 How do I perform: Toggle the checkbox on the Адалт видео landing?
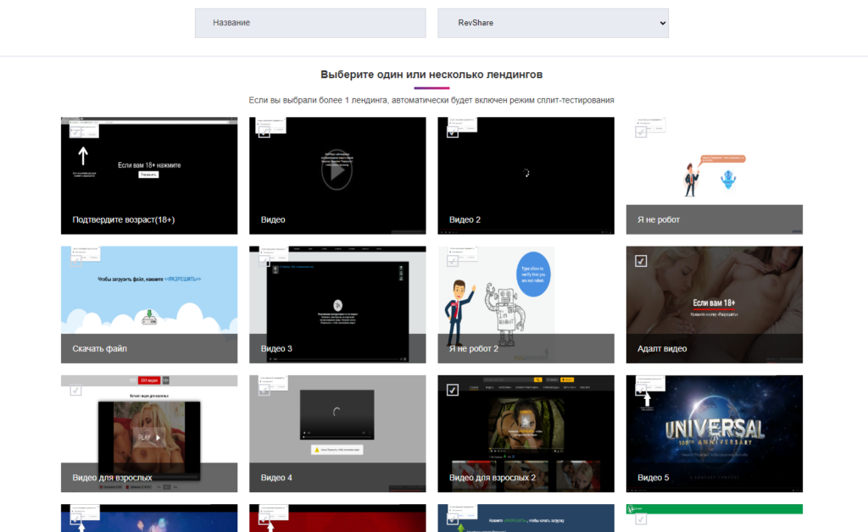pyautogui.click(x=641, y=261)
